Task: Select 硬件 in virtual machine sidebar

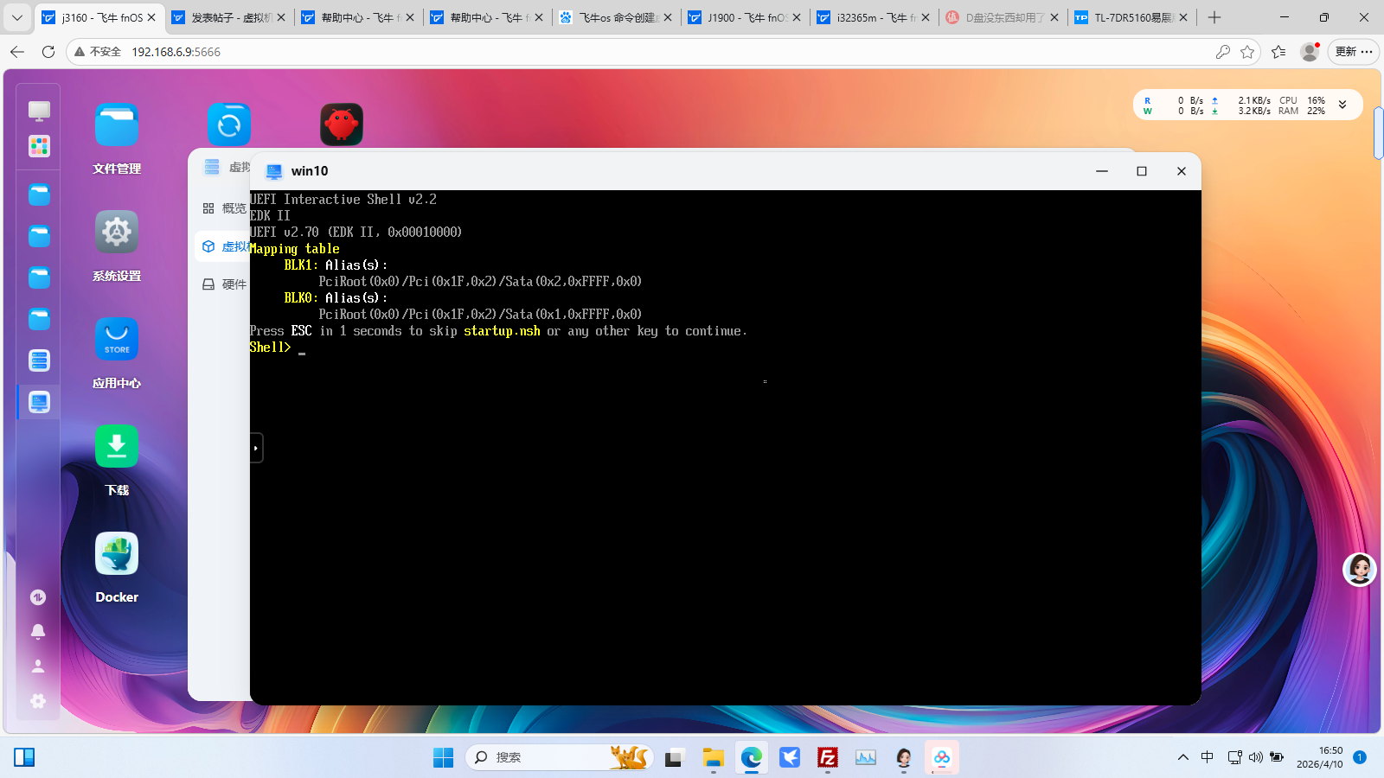Action: click(x=224, y=284)
